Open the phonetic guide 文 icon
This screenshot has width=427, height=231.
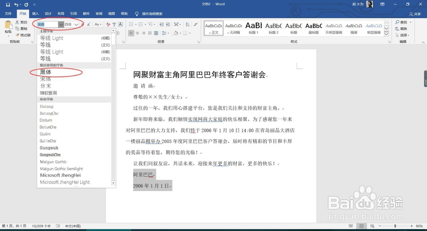click(x=114, y=24)
